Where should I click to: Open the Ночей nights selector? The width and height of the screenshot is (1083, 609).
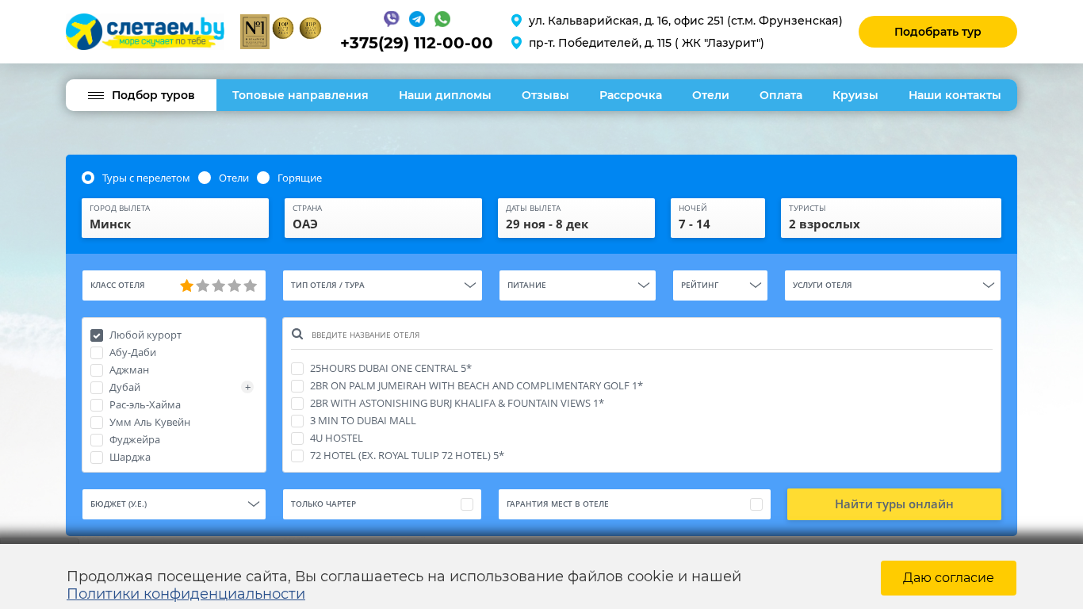tap(718, 218)
